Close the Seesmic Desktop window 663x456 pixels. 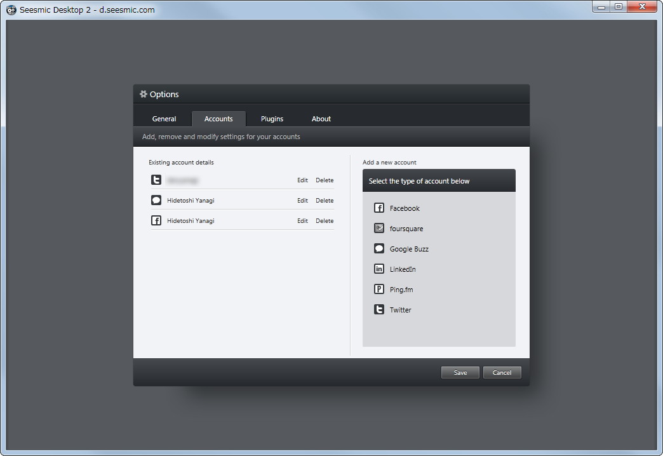pos(642,7)
